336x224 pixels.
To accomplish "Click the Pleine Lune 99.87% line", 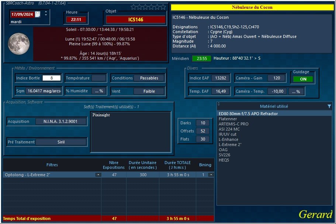I will pyautogui.click(x=100, y=44).
